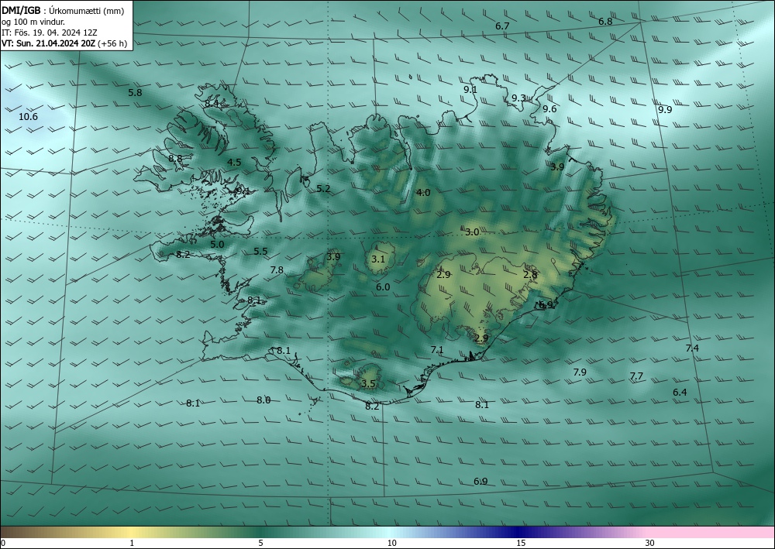Click the 7.4 value over the sea

(x=692, y=348)
